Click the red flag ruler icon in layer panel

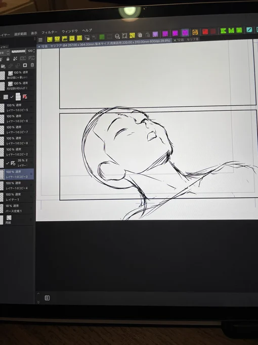(25, 96)
